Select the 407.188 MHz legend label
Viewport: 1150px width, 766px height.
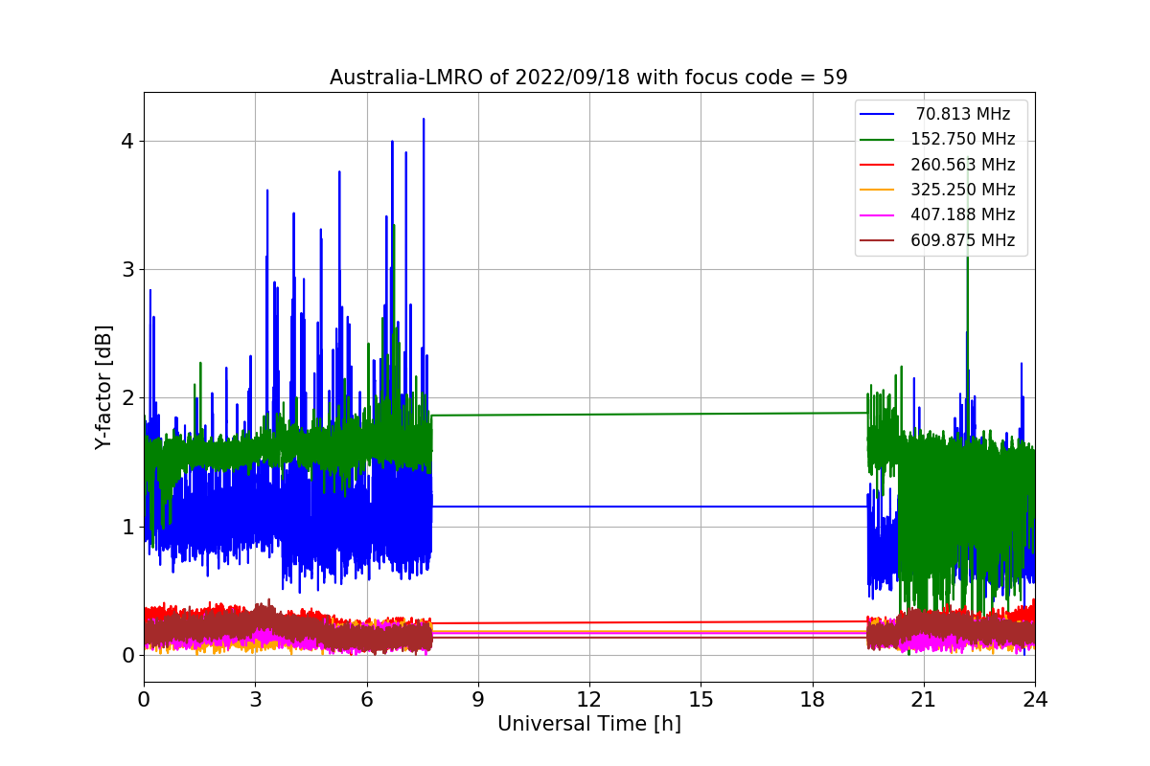963,214
